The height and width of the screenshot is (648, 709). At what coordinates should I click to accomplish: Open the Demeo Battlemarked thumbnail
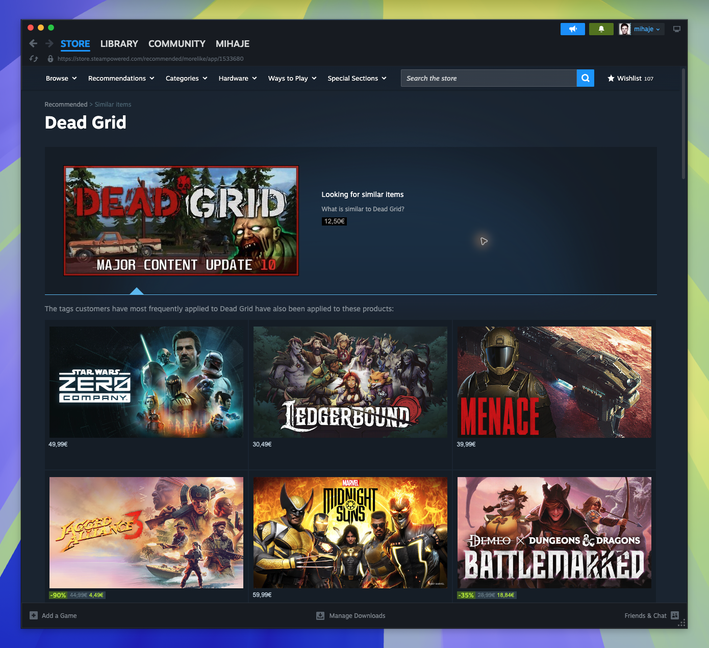[x=554, y=533]
